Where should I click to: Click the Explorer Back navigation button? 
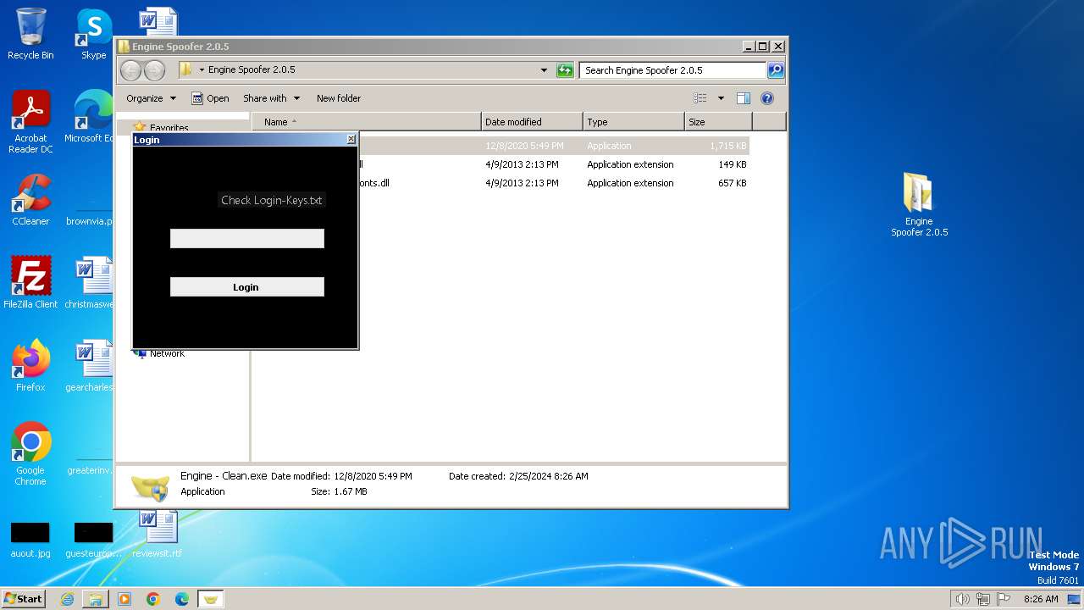(130, 70)
